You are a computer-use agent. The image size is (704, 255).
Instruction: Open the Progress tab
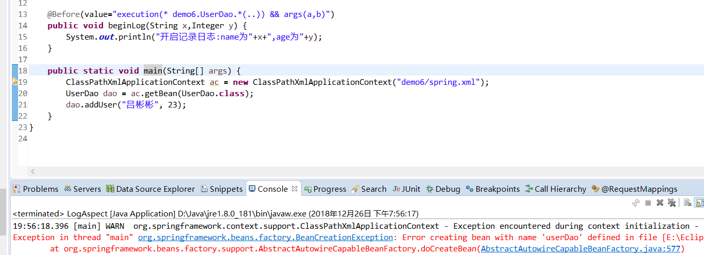point(325,189)
